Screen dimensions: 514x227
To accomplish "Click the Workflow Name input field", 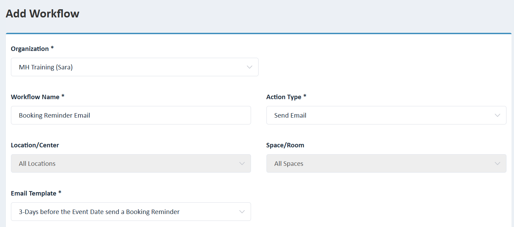I will [x=131, y=115].
